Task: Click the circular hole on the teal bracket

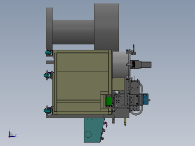Action: 88,134
